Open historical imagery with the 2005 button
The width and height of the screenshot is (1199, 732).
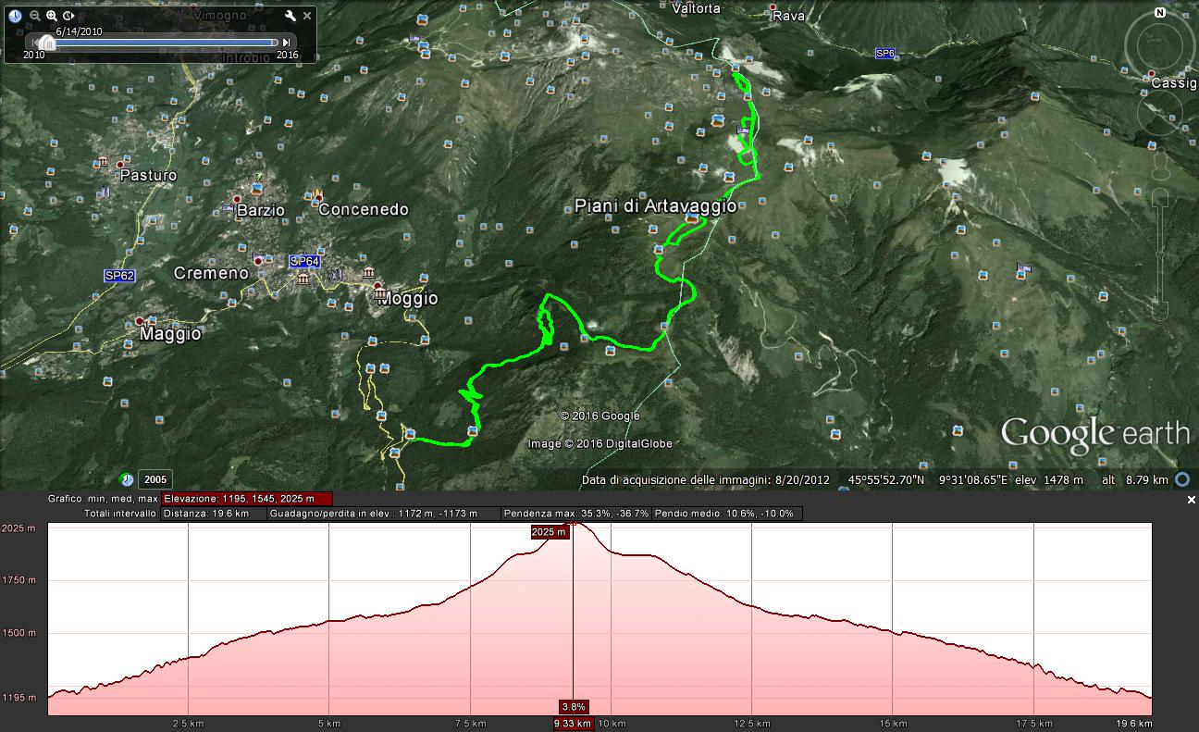click(155, 479)
